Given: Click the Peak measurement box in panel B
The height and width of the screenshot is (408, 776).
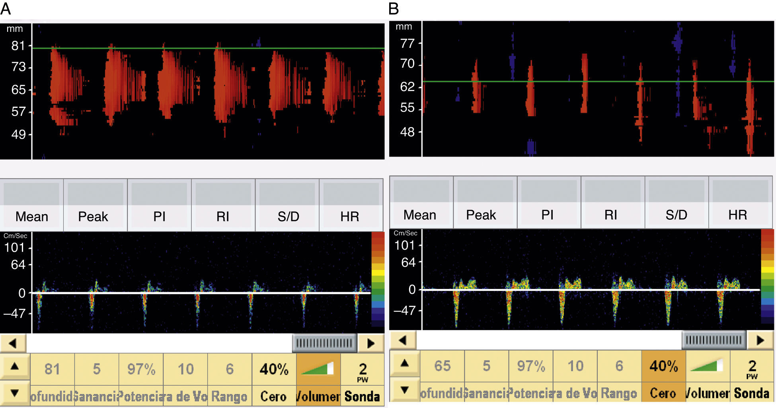Looking at the screenshot, I should [485, 203].
